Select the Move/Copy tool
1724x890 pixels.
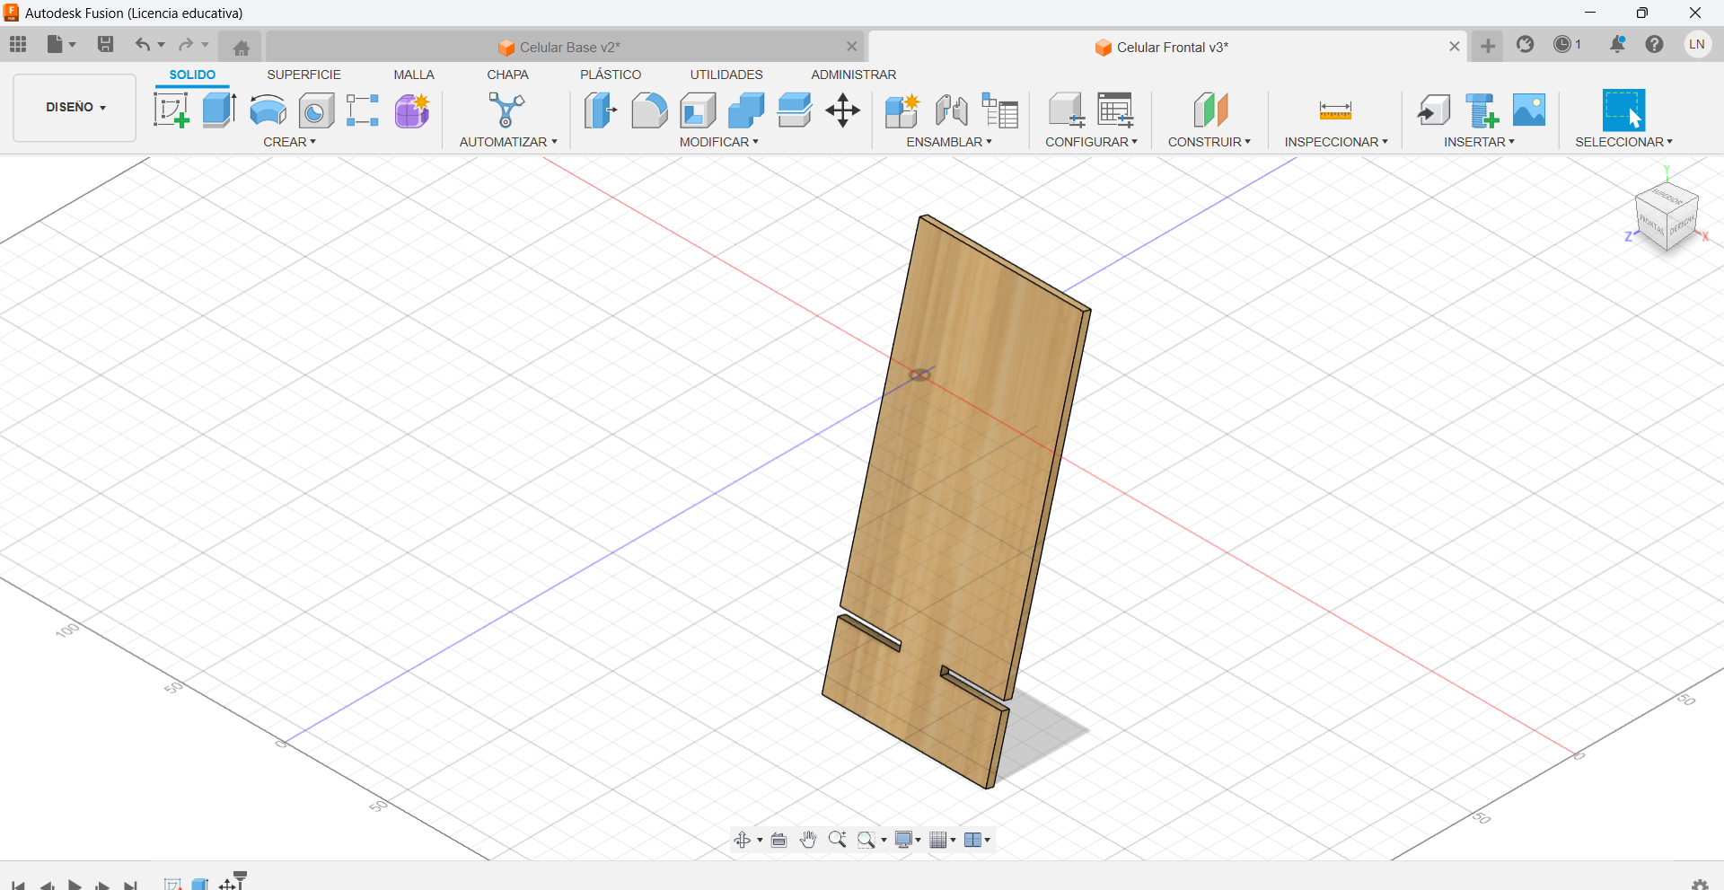coord(843,110)
